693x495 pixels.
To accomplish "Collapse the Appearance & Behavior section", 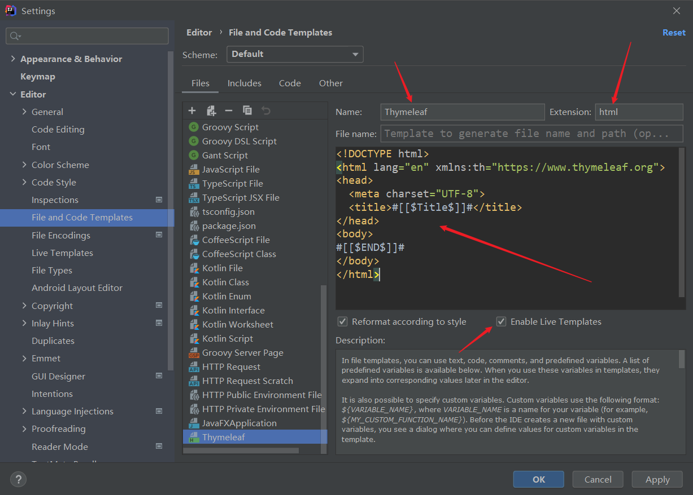I will (x=13, y=59).
